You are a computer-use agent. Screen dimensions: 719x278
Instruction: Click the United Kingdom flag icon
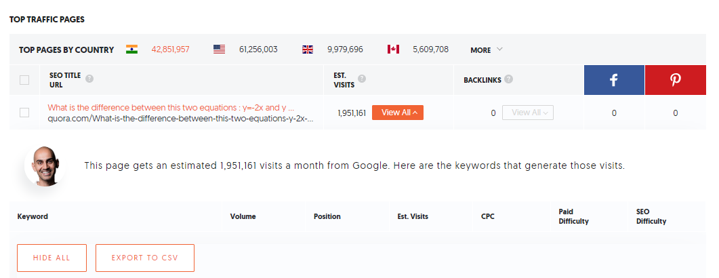click(x=308, y=49)
